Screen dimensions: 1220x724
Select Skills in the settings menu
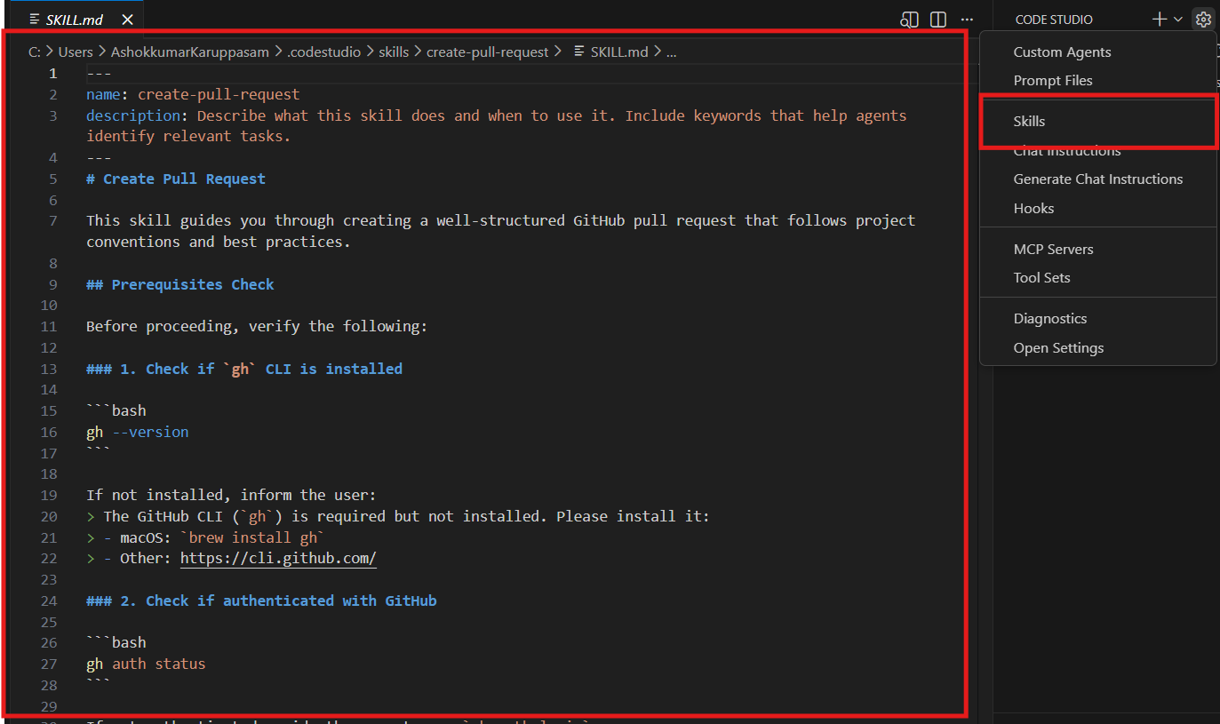(x=1029, y=121)
